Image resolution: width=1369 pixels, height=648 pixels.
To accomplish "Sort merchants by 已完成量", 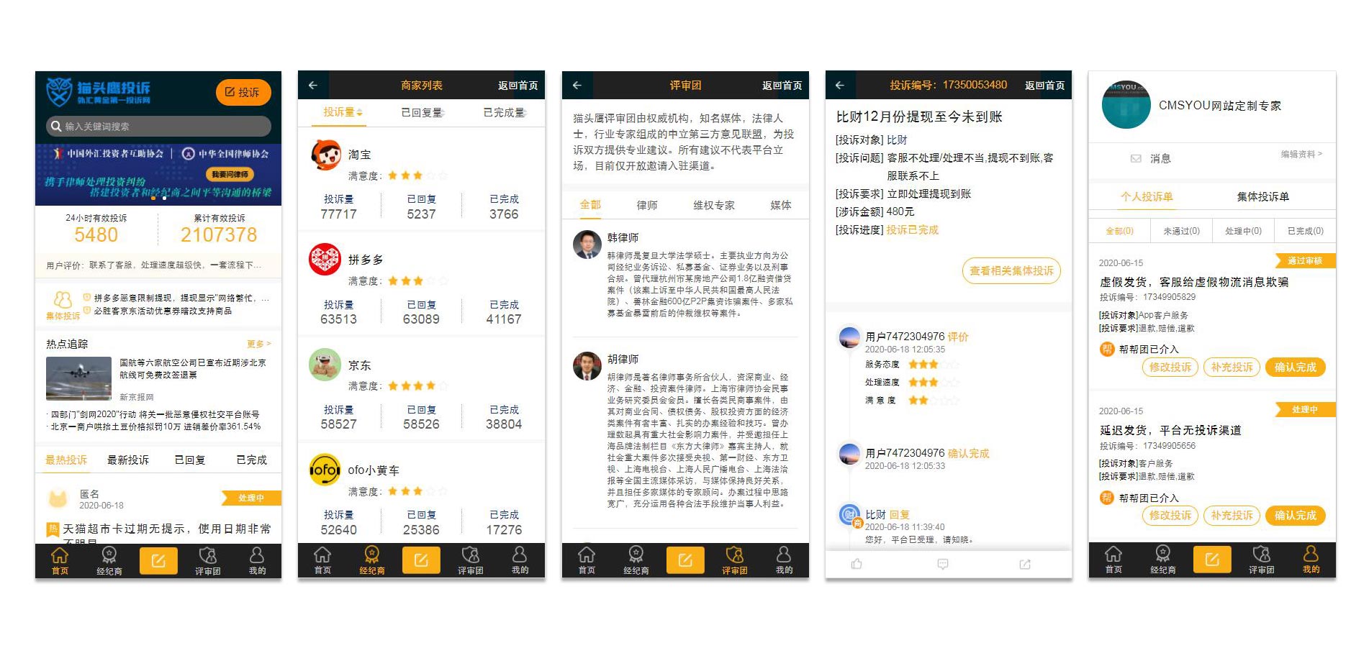I will click(x=505, y=112).
